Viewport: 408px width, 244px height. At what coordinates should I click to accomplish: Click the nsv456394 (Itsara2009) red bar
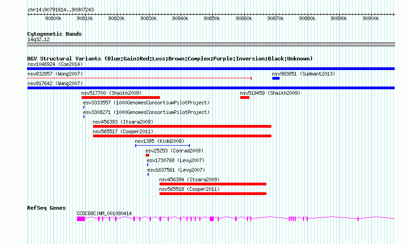point(213,184)
